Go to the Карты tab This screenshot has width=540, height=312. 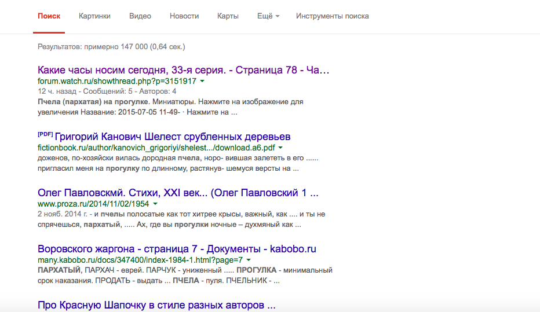(x=228, y=16)
